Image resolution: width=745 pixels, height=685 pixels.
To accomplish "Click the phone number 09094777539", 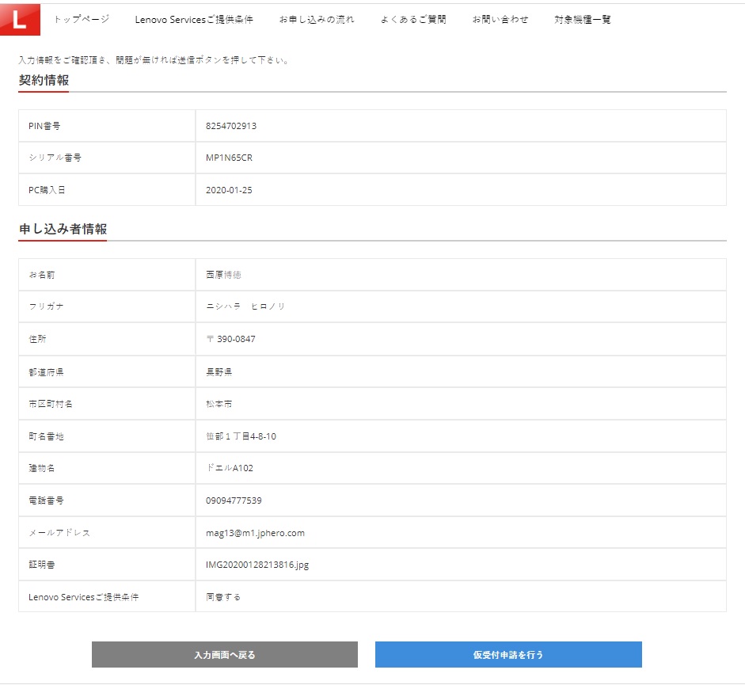I will [234, 500].
